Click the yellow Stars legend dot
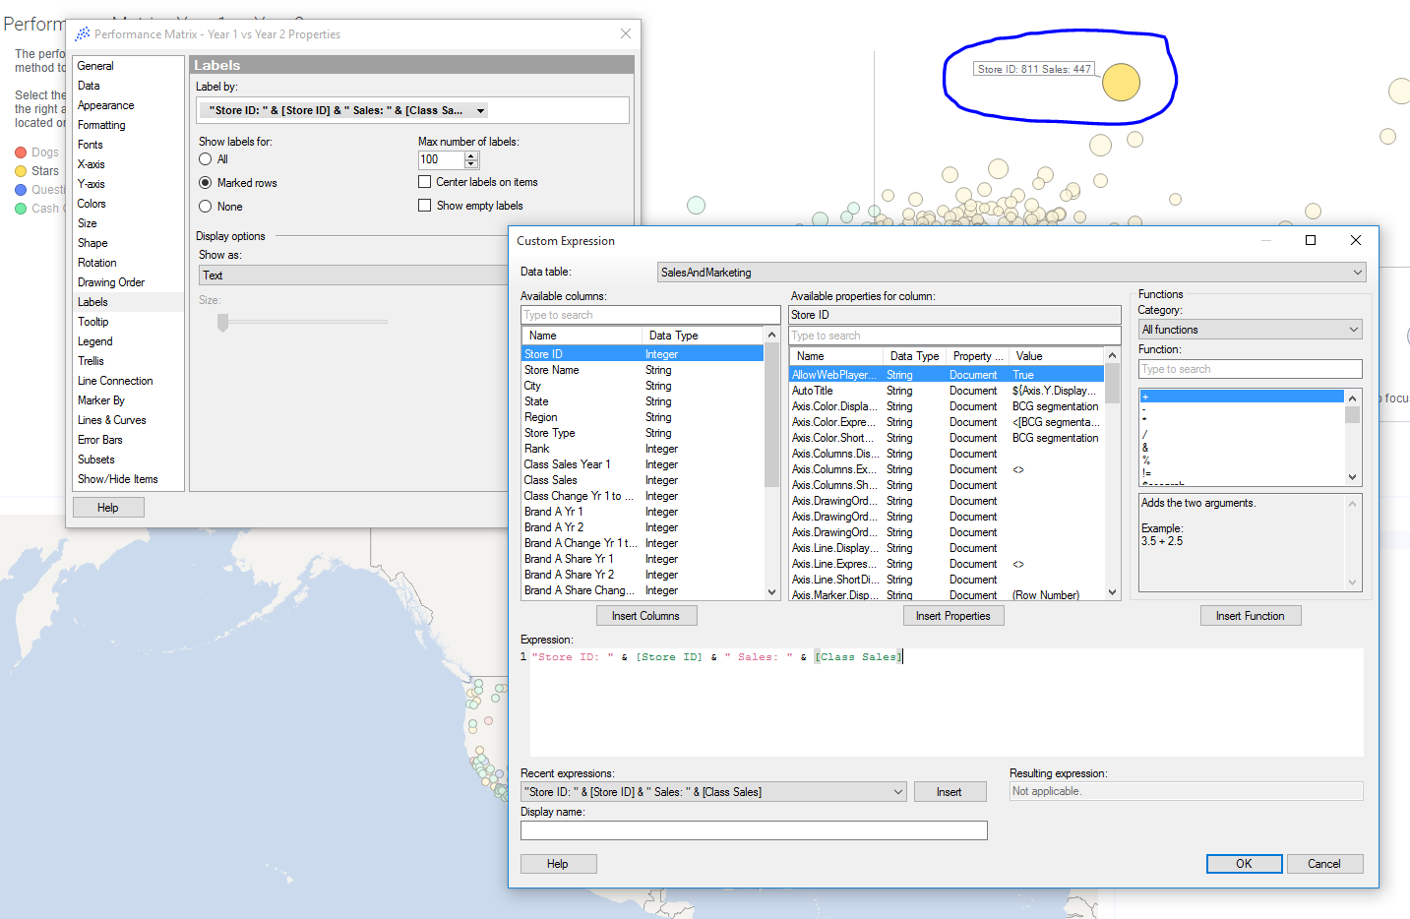This screenshot has height=919, width=1410. pos(21,171)
